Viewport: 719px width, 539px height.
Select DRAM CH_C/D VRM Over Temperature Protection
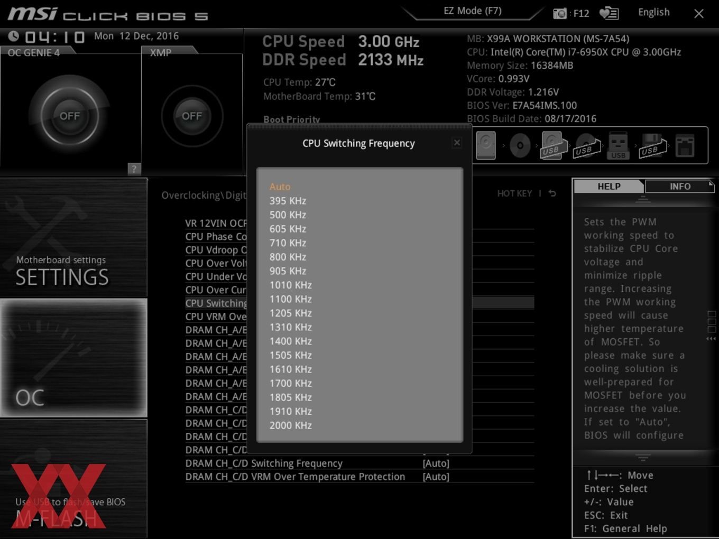295,477
